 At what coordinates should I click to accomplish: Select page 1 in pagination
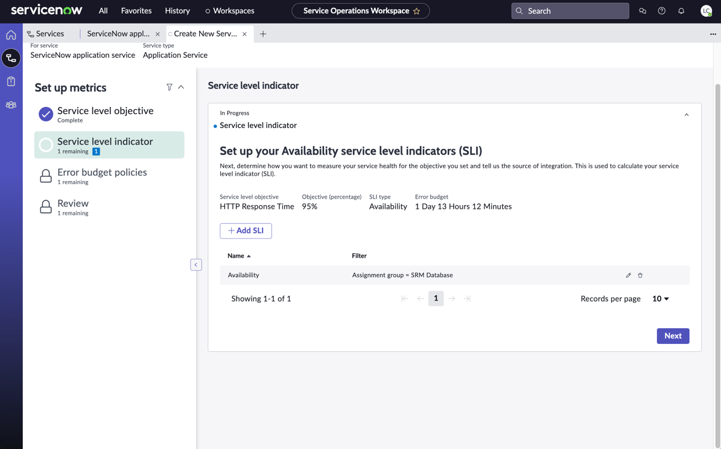point(436,299)
